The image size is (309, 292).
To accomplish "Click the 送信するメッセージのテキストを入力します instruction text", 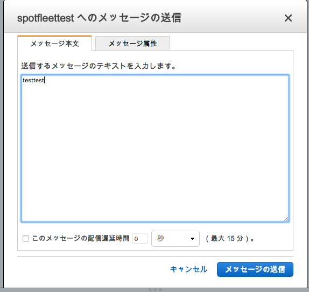I will (x=99, y=66).
